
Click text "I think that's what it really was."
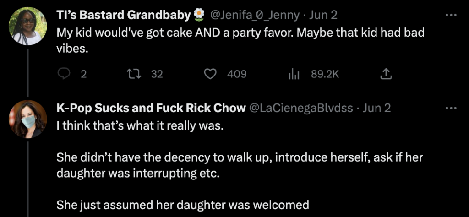click(140, 125)
